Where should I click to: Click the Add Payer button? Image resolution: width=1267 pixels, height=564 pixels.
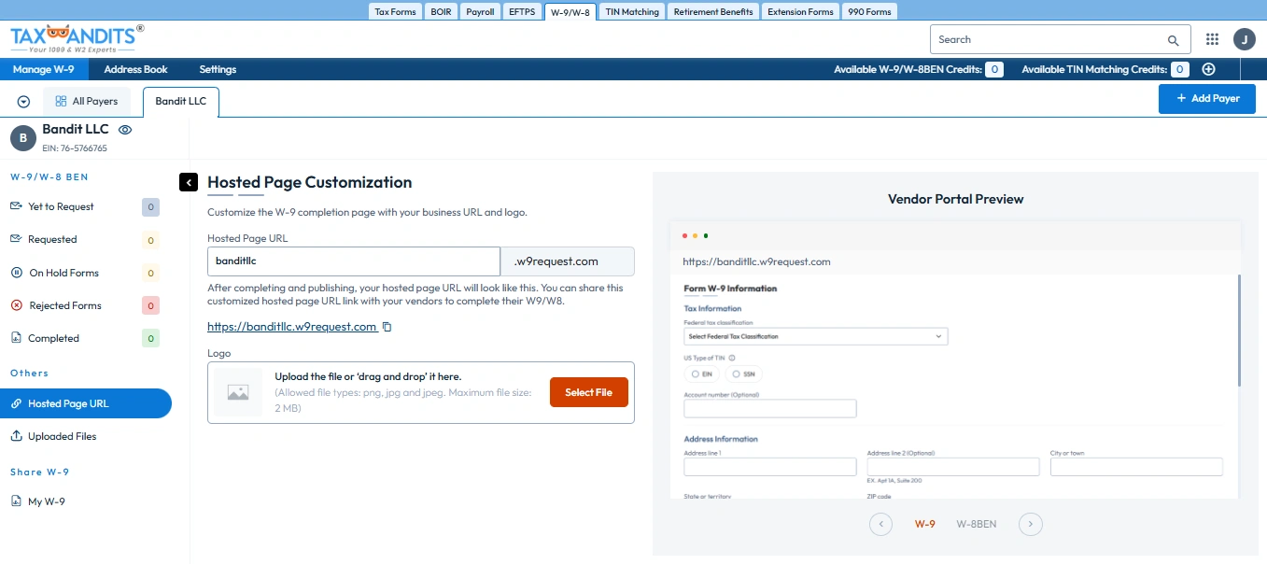pyautogui.click(x=1206, y=98)
